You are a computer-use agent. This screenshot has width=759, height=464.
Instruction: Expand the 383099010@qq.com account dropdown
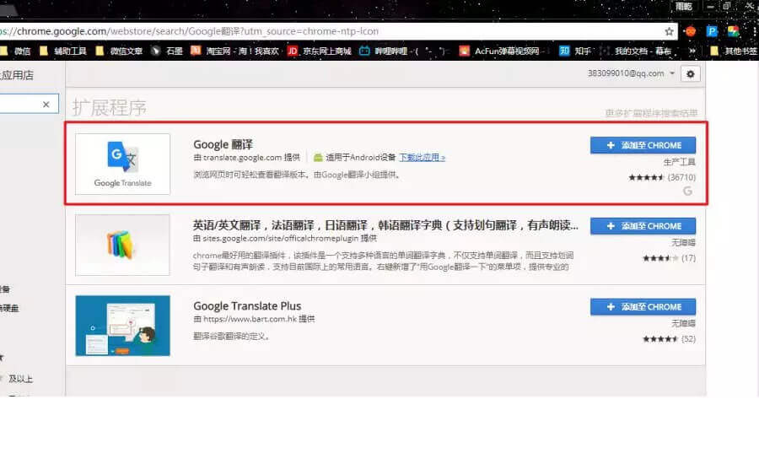(631, 73)
